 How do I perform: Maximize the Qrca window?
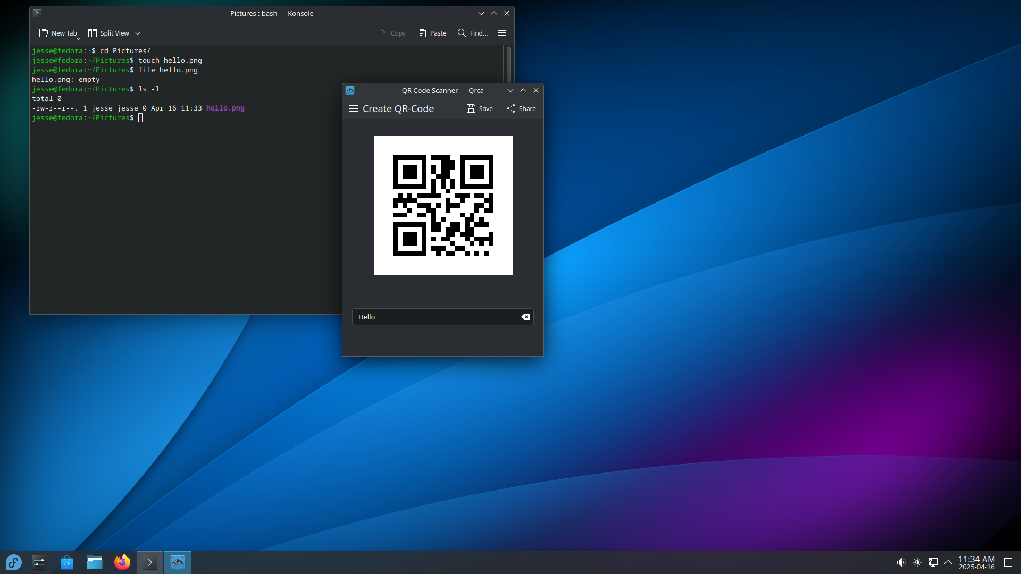(x=523, y=90)
